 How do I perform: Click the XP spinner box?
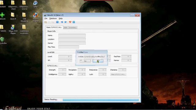click(65, 61)
